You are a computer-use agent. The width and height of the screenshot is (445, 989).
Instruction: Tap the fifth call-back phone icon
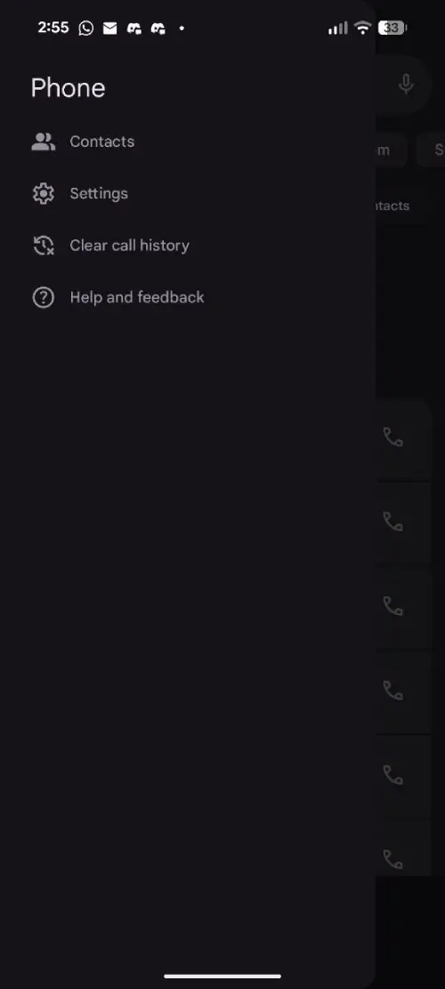pos(392,775)
